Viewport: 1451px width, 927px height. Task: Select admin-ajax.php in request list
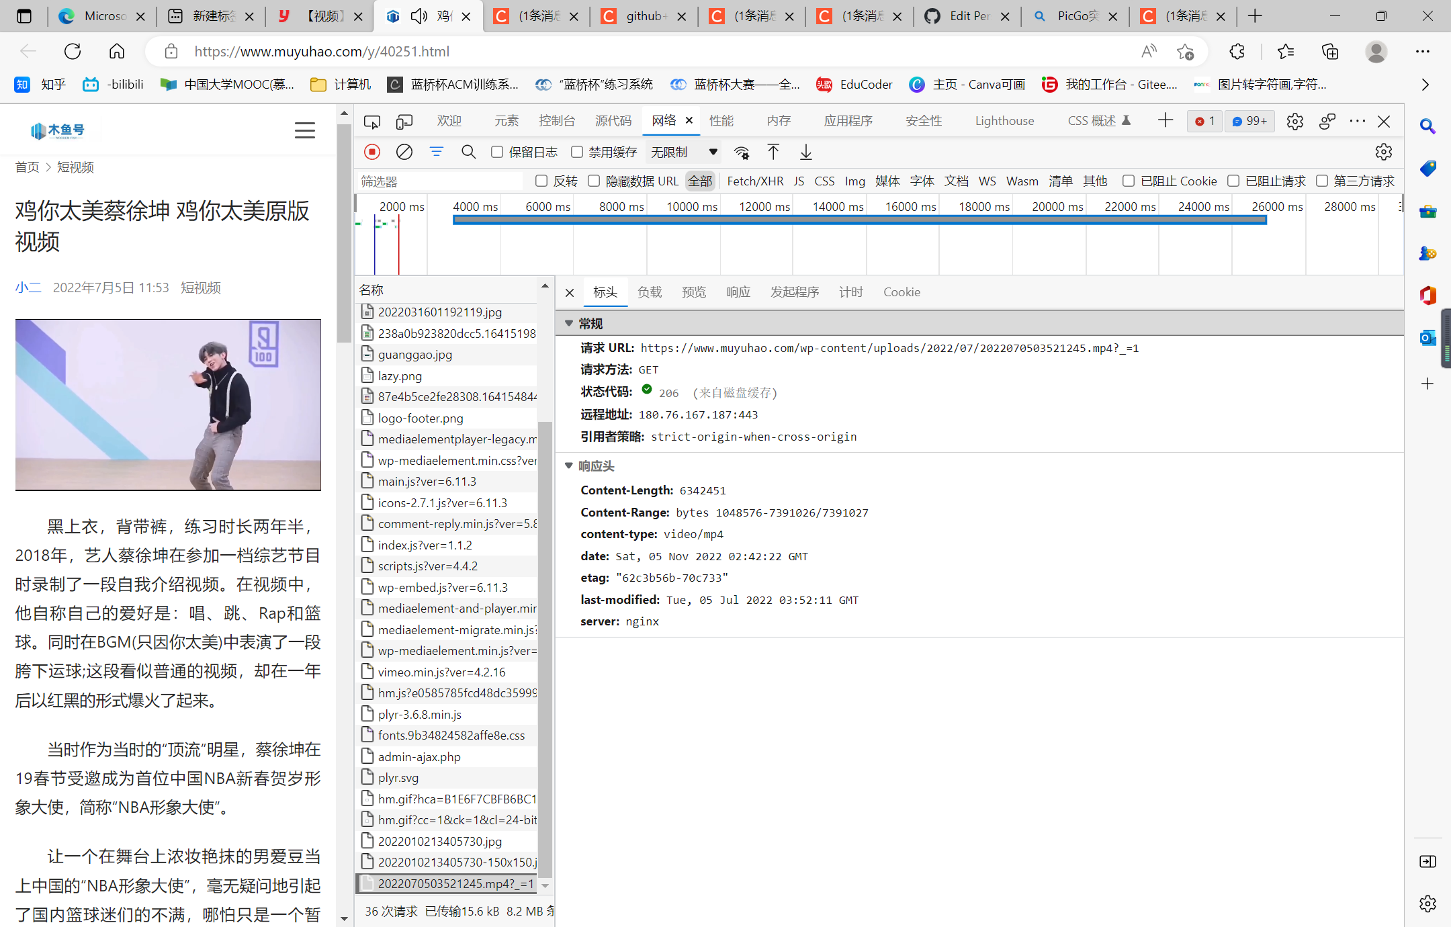coord(419,757)
